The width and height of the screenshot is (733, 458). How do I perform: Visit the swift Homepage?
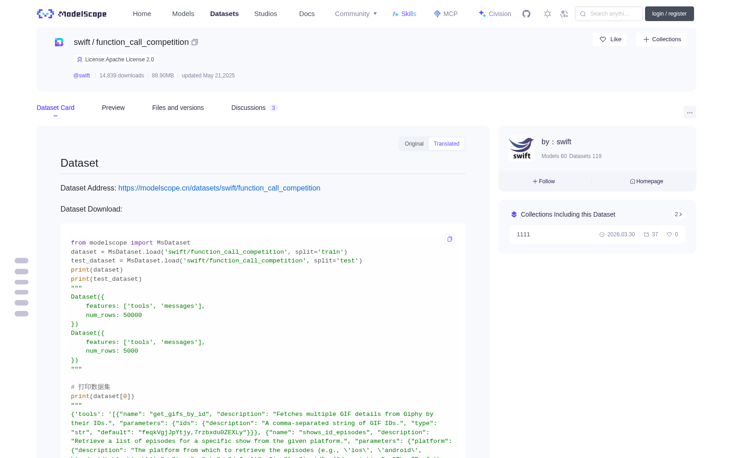(646, 181)
